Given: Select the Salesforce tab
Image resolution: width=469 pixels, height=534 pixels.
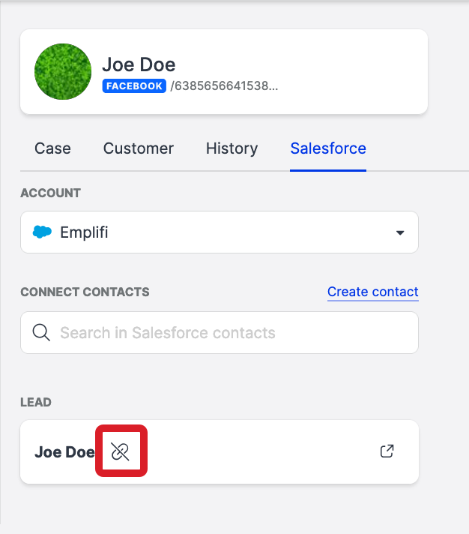Looking at the screenshot, I should tap(328, 148).
